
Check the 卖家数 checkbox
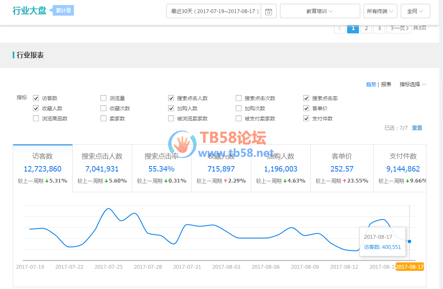[103, 119]
